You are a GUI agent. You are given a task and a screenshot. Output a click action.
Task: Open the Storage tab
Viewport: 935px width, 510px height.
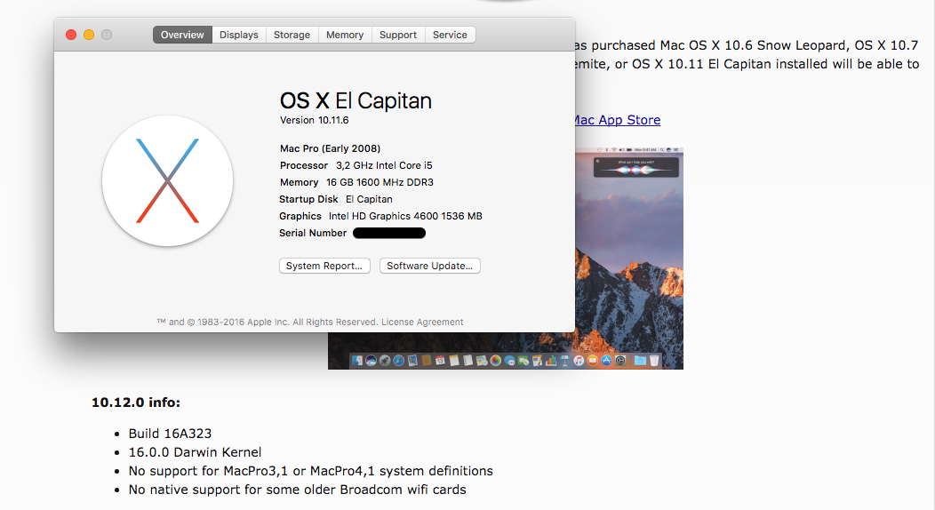pos(292,35)
